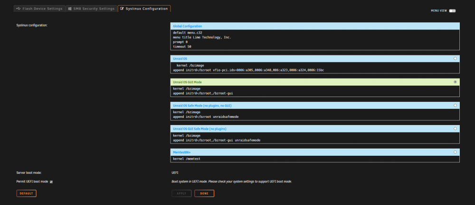Screen dimensions: 475x205
Task: Click the Default button
Action: (26, 193)
